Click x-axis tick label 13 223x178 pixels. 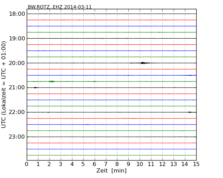click(174, 164)
